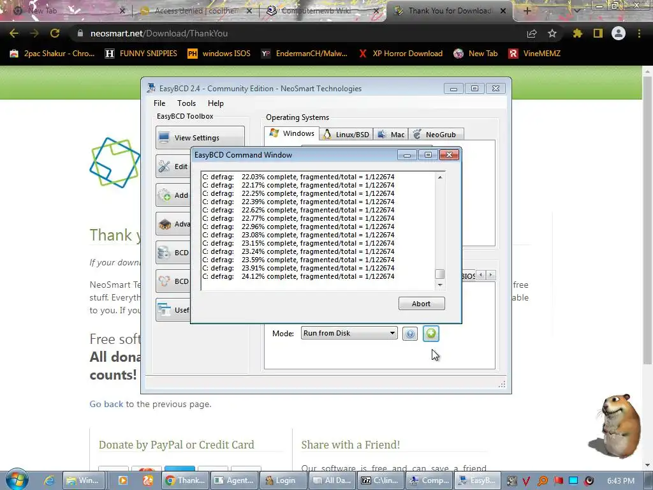The height and width of the screenshot is (490, 653).
Task: Click the Useful Utilities icon
Action: click(x=164, y=309)
